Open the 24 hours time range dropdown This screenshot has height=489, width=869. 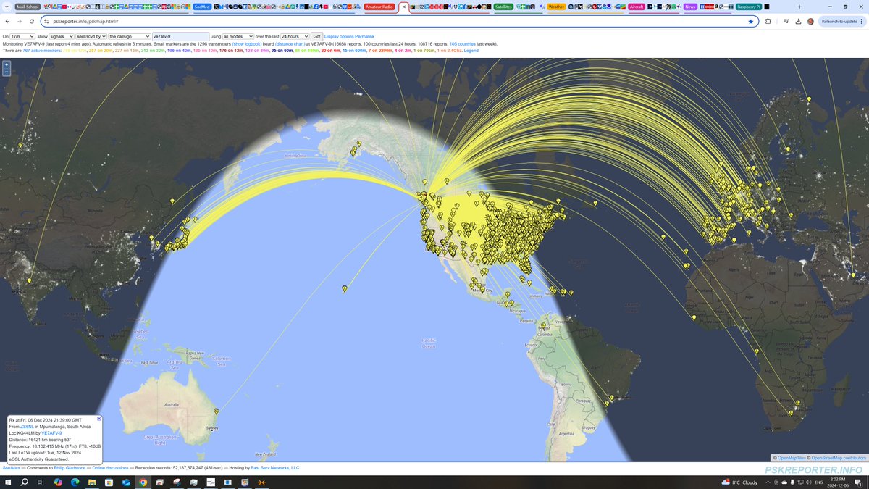295,36
